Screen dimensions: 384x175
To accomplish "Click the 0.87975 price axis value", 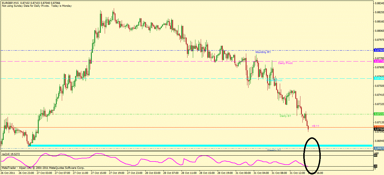I will tap(379, 40).
